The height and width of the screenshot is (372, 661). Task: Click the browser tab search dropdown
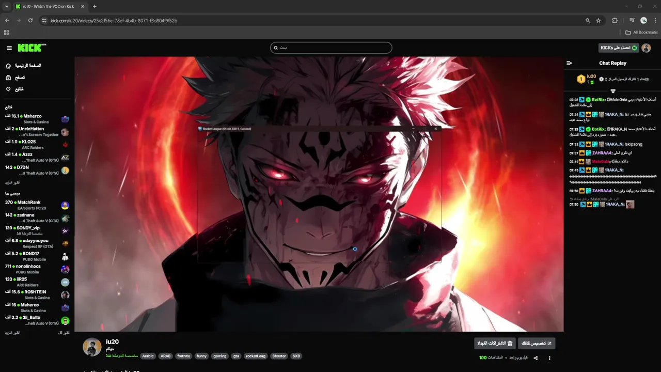click(x=7, y=7)
